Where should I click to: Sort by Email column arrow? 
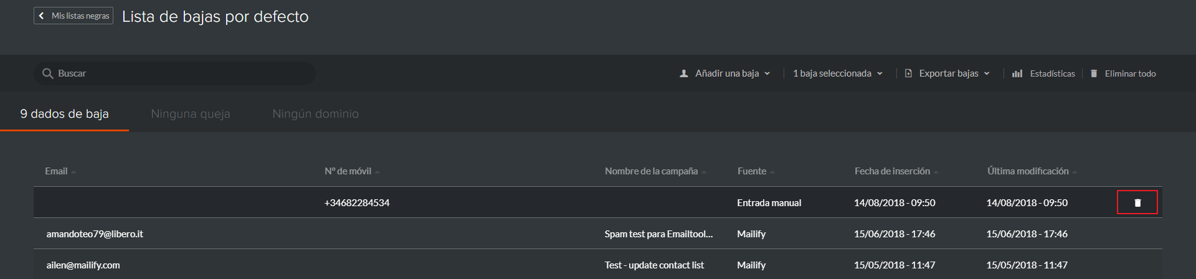pos(74,172)
